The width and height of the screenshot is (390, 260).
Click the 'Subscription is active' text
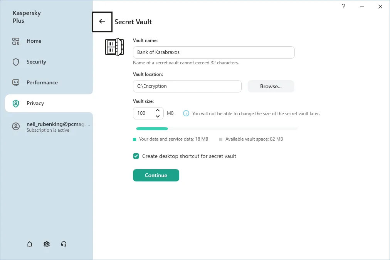[x=48, y=130]
